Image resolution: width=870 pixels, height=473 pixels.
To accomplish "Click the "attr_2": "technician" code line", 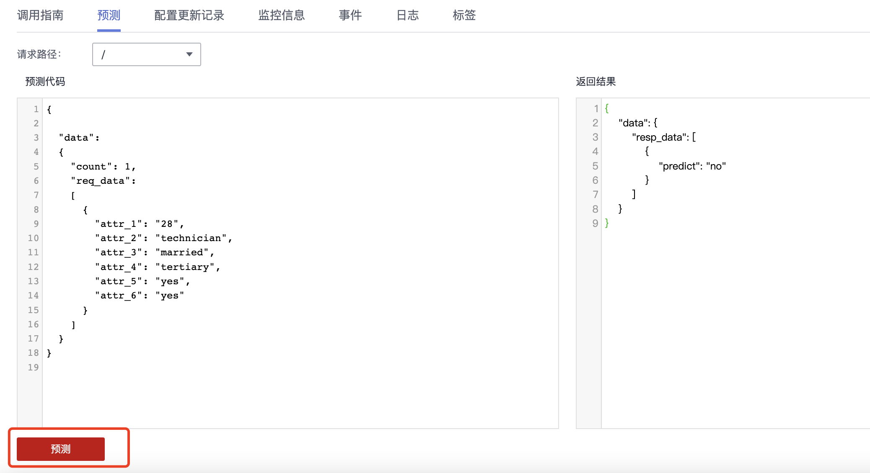I will (163, 238).
